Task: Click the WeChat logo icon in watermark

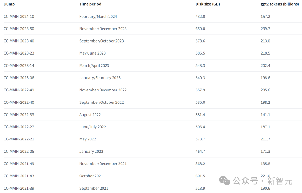Action: (225, 181)
